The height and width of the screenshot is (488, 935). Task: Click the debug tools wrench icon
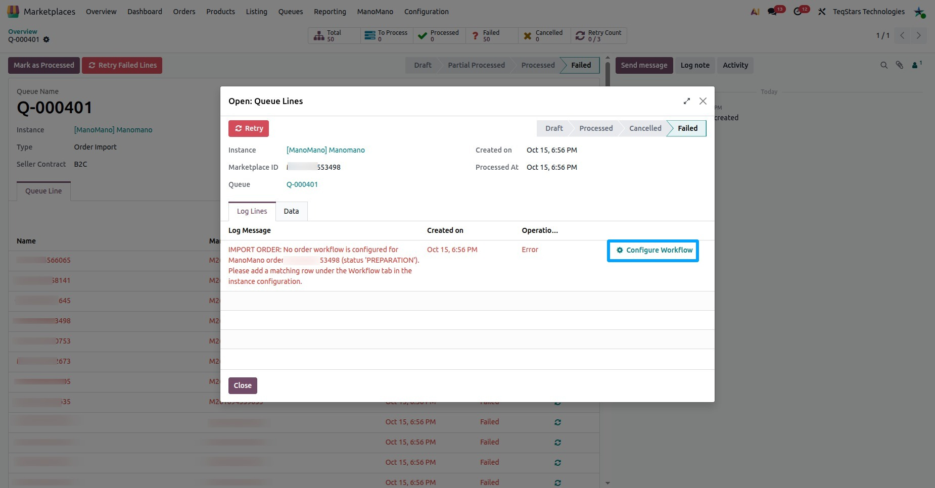point(822,12)
